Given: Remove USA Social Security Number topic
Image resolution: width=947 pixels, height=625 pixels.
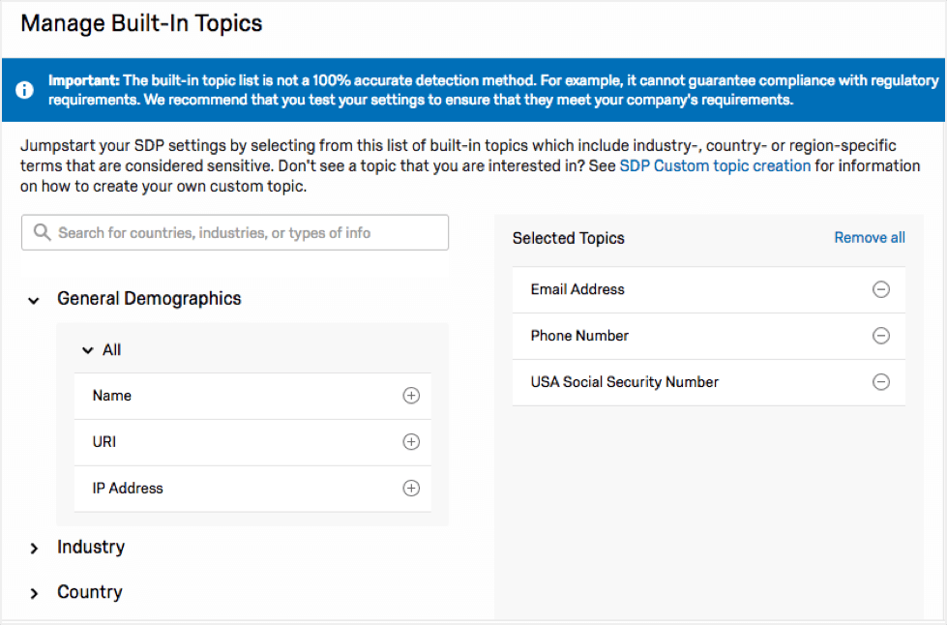Looking at the screenshot, I should (x=881, y=382).
